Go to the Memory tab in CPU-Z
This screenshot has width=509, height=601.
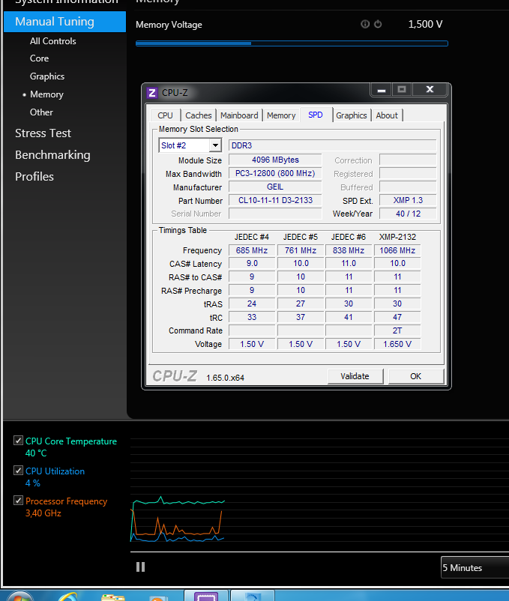tap(281, 115)
